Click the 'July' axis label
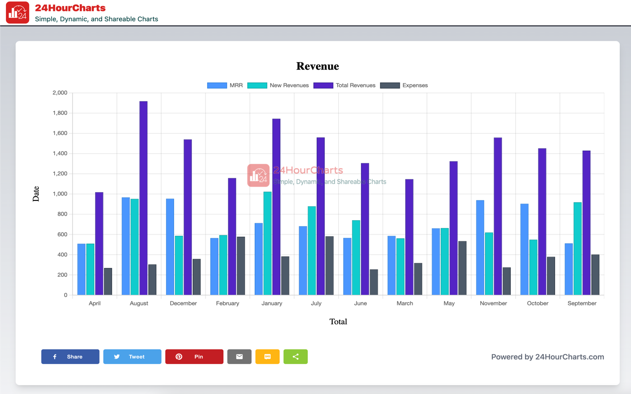Image resolution: width=631 pixels, height=394 pixels. click(x=316, y=303)
